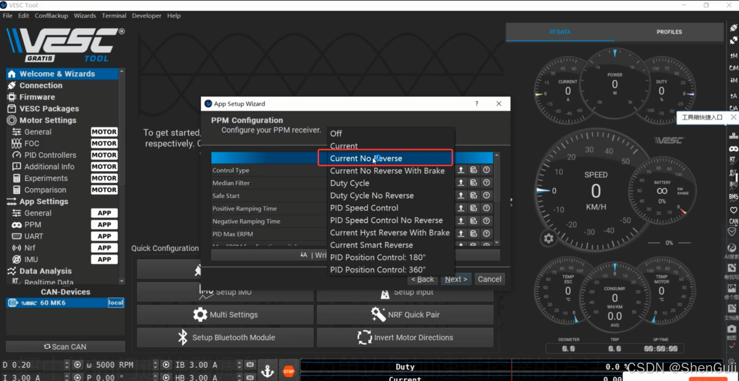The width and height of the screenshot is (739, 381).
Task: Open help icon for Control Type
Action: click(487, 170)
